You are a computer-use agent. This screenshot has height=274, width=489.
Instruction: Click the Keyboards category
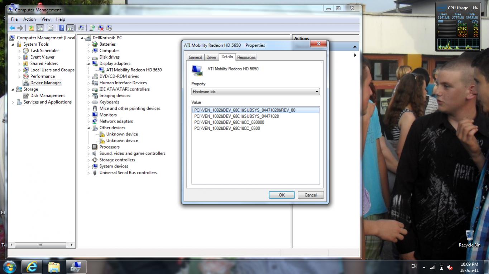109,102
